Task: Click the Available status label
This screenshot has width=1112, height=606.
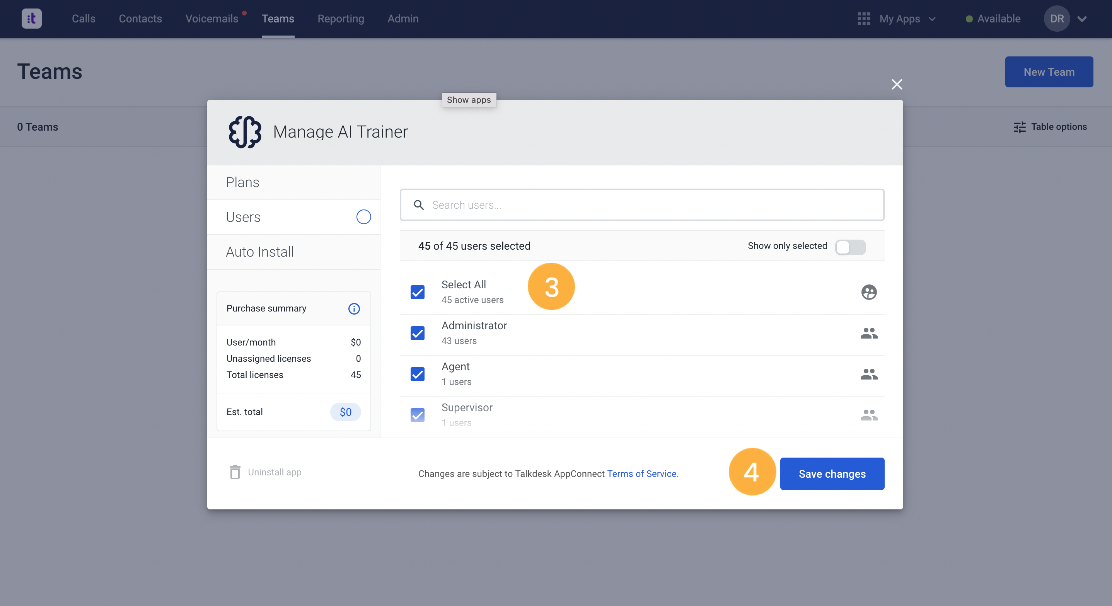Action: pyautogui.click(x=999, y=19)
